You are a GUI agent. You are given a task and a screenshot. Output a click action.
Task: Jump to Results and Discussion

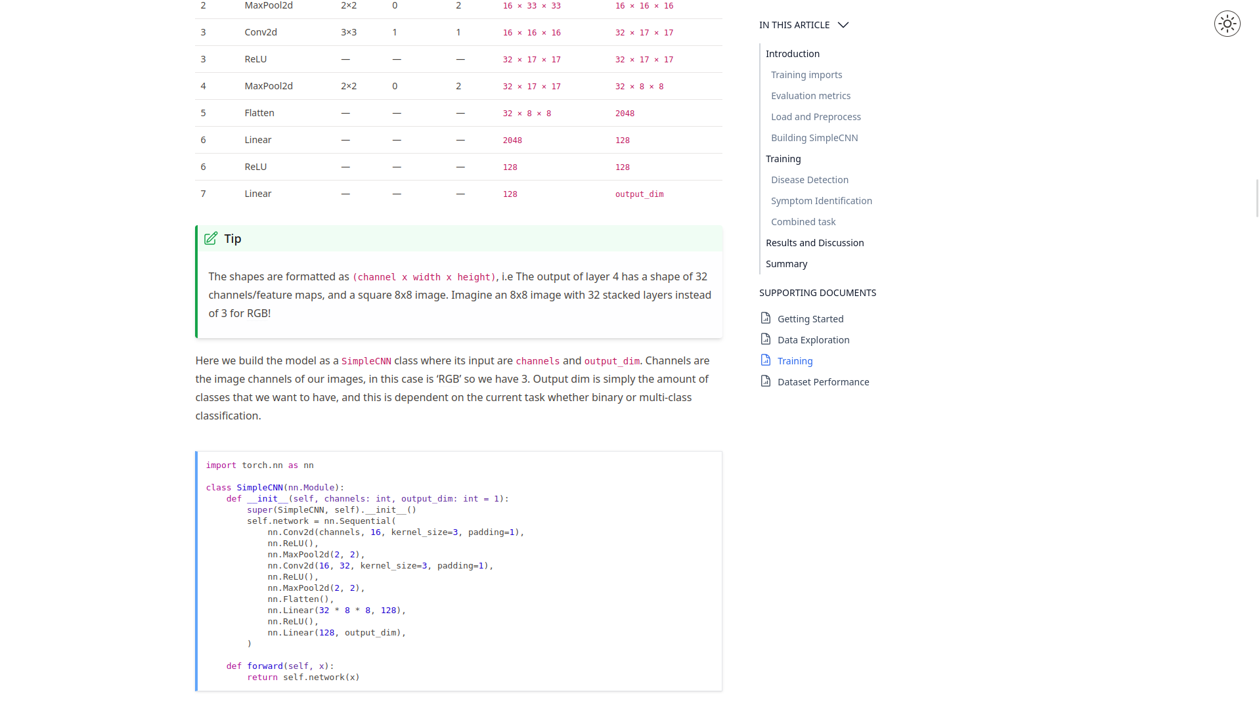814,243
